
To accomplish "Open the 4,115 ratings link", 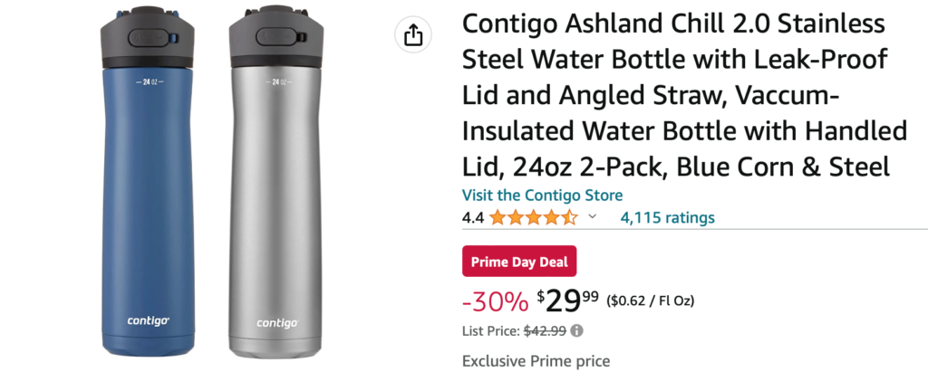I will (x=667, y=217).
